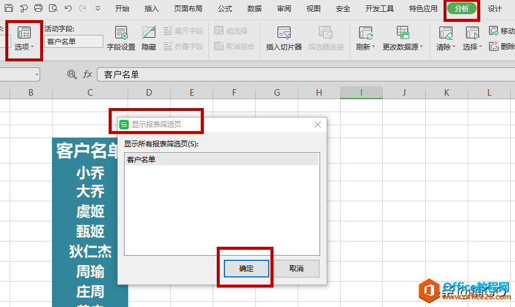Switch to the 页面布局 tab
The width and height of the screenshot is (515, 307).
tap(188, 8)
